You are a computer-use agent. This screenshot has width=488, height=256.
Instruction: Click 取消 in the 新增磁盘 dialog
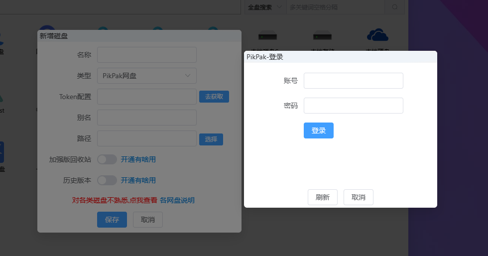coord(147,220)
